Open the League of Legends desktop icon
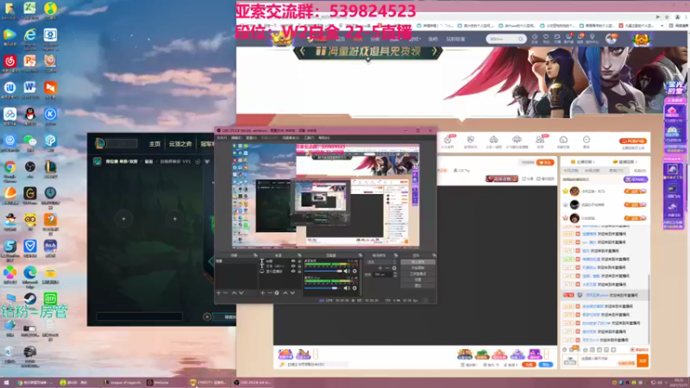This screenshot has width=690, height=388. 50,169
